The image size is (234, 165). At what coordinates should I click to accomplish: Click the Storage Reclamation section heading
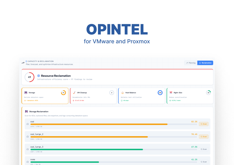[39, 111]
